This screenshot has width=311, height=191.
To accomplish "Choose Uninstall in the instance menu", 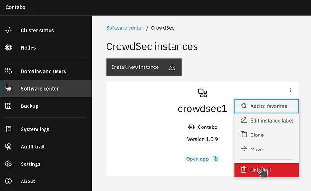I will (x=267, y=170).
